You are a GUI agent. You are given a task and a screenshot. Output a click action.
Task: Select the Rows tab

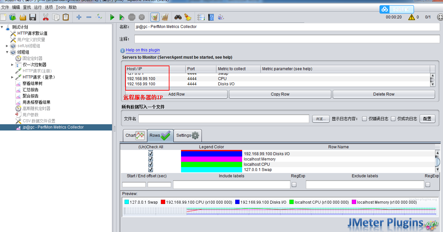point(160,135)
